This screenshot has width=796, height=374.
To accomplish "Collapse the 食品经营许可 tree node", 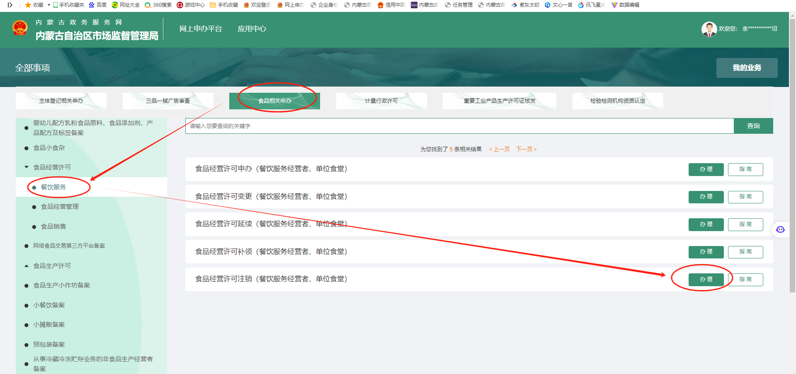I will [x=27, y=167].
